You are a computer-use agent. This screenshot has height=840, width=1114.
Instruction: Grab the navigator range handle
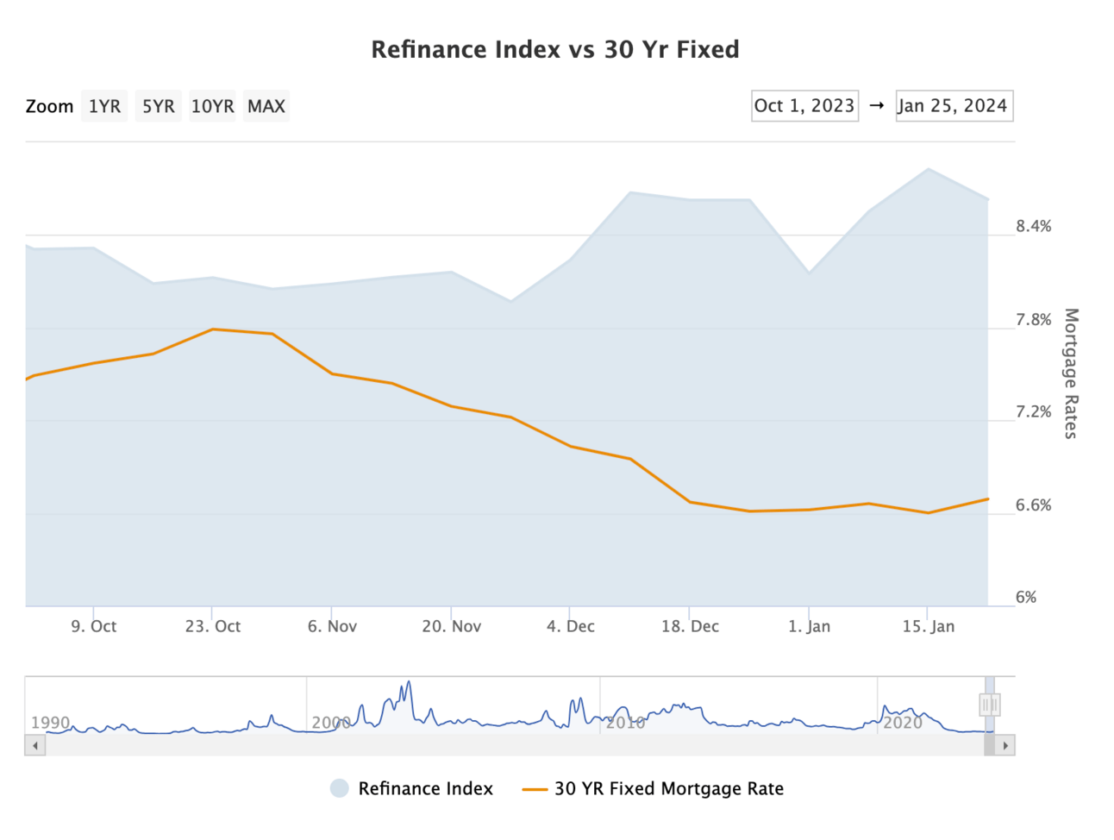[990, 705]
